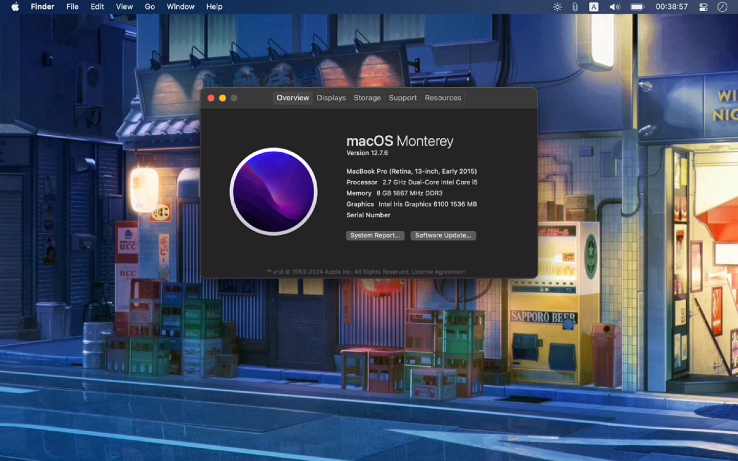Open Control Center from menu bar
Screen dimensions: 738x461
(704, 7)
